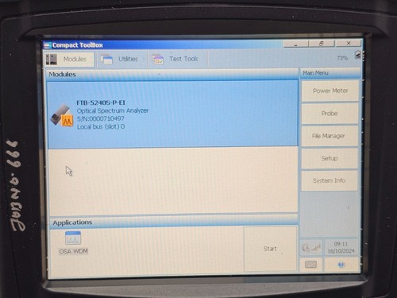Click the Utilities windows icon

pos(106,60)
